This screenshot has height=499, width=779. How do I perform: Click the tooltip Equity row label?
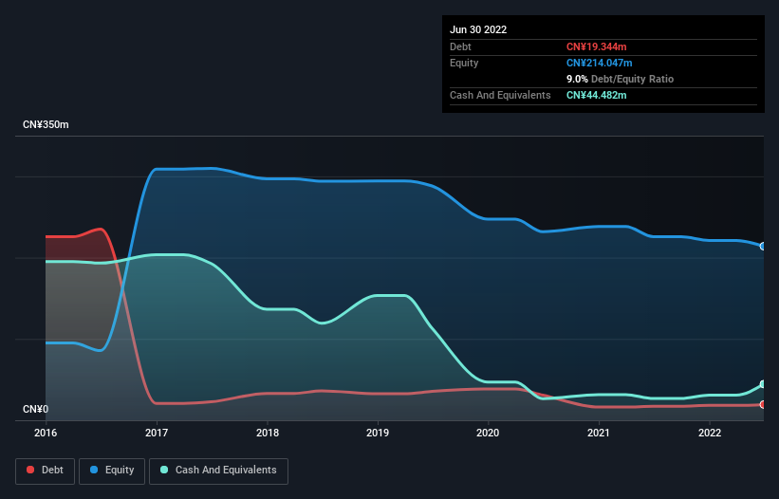pos(464,63)
